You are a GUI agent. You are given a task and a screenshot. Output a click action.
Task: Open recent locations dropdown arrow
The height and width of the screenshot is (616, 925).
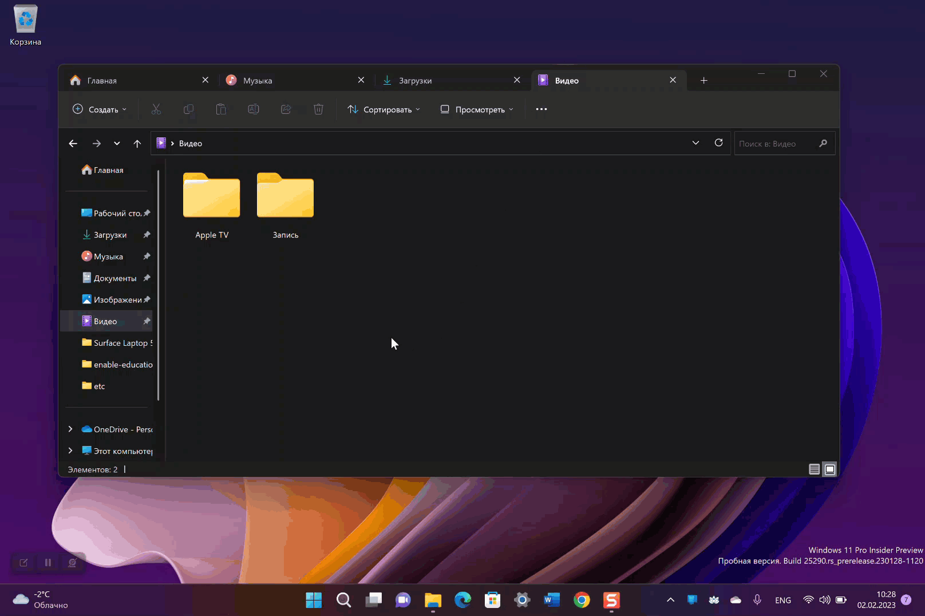coord(117,144)
